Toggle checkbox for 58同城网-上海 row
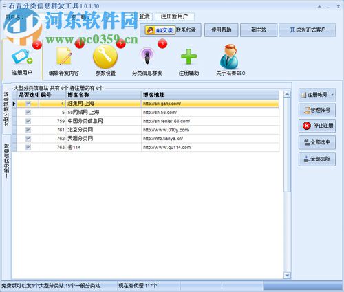 pos(28,113)
